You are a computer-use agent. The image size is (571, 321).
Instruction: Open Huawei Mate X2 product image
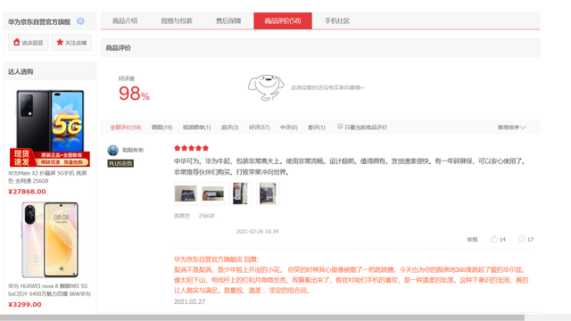click(50, 128)
